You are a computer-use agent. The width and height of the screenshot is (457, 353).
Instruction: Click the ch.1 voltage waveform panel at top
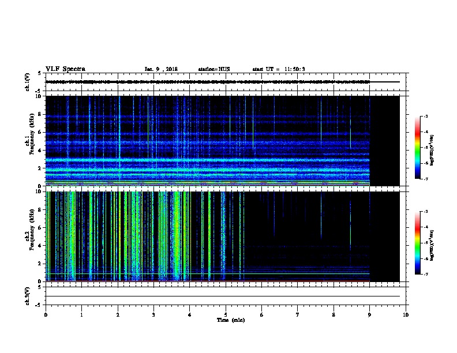[x=226, y=82]
